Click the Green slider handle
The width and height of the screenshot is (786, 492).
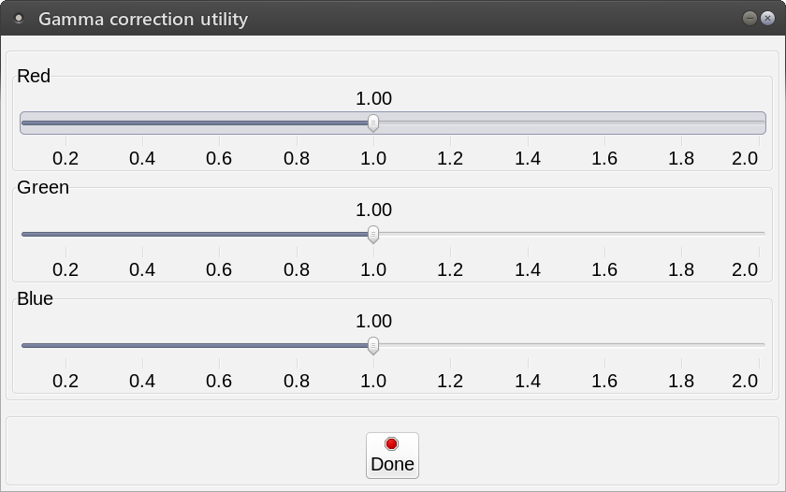click(x=373, y=234)
